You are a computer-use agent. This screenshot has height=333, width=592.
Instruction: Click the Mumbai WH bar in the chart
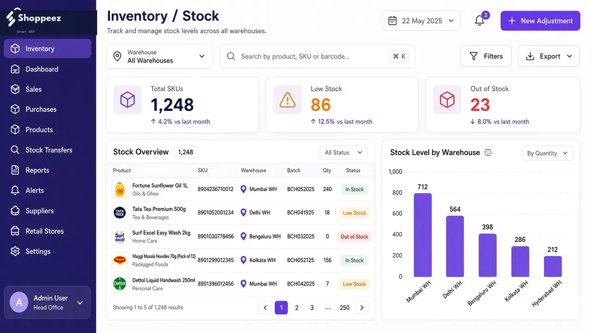point(423,235)
